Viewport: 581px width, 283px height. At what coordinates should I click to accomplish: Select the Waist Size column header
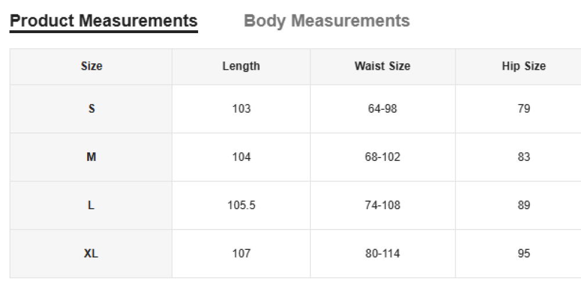[x=382, y=66]
